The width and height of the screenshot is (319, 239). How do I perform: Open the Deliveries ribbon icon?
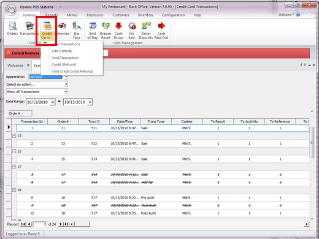tap(62, 28)
